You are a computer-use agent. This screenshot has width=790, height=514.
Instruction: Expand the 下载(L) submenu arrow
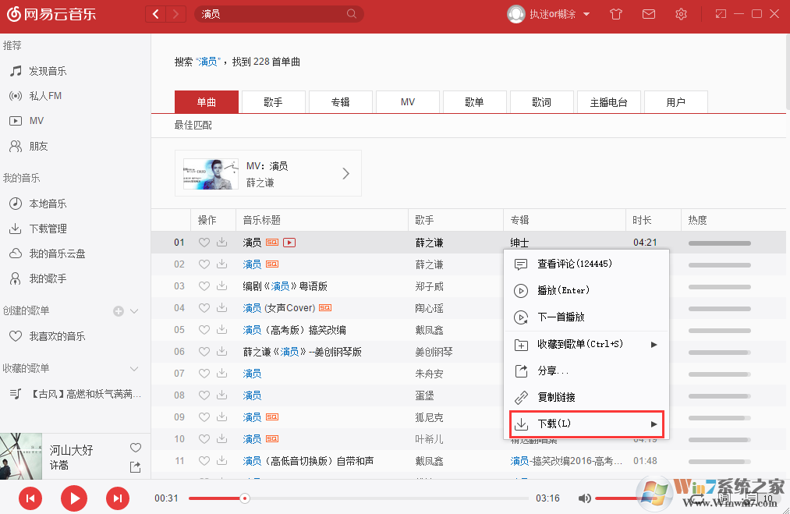(x=654, y=424)
